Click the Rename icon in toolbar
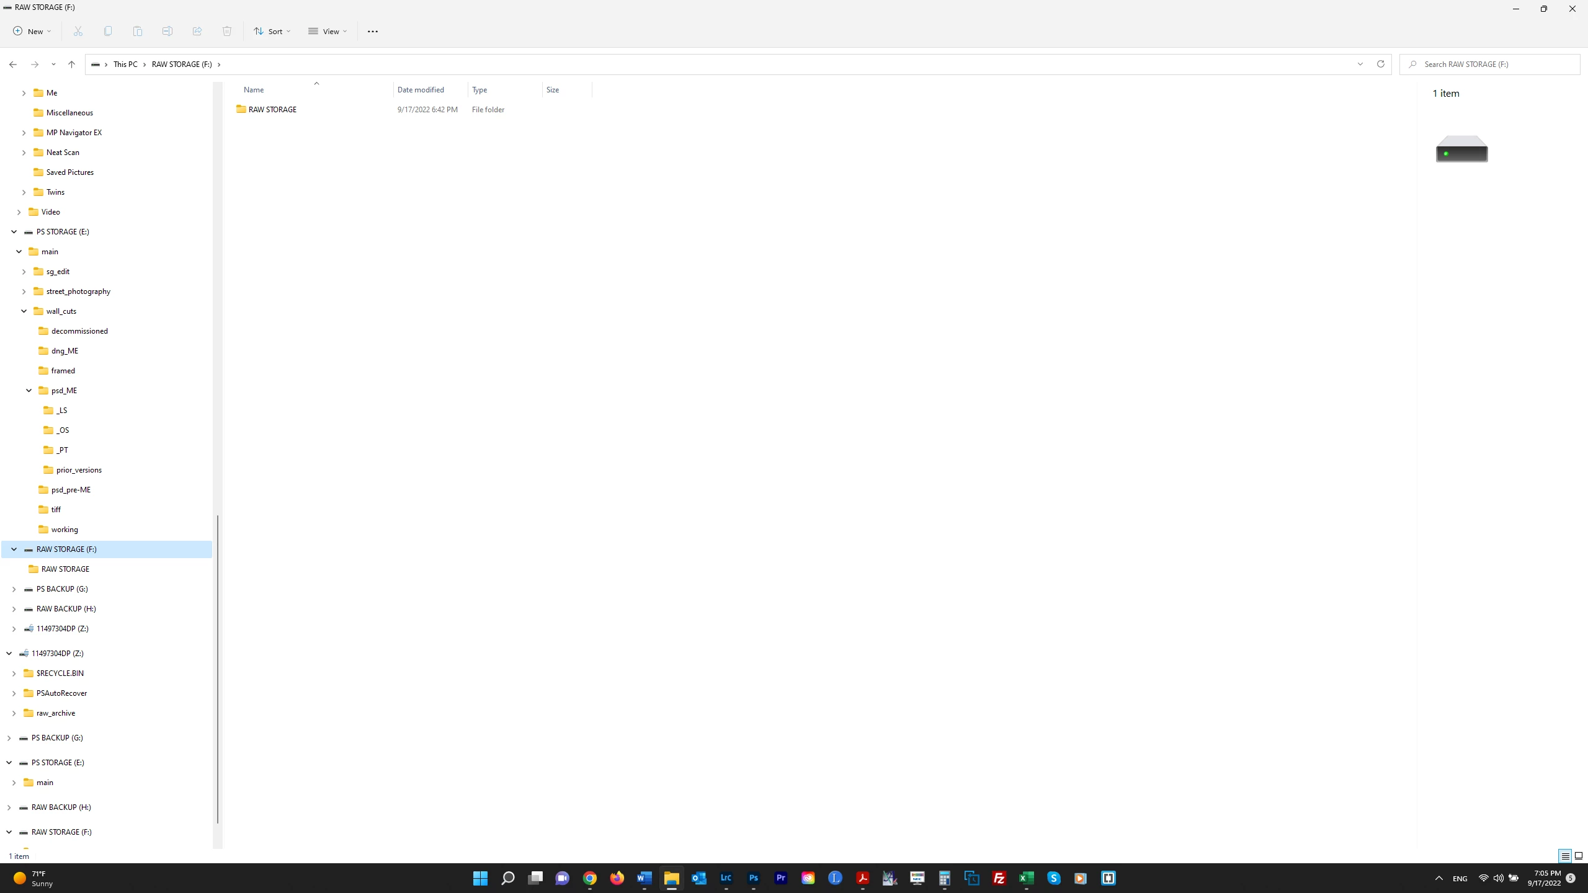 click(167, 31)
